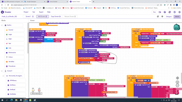Switch to the Designer view

click(x=169, y=17)
